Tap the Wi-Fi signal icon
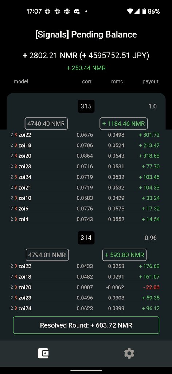172x374 pixels. click(130, 11)
